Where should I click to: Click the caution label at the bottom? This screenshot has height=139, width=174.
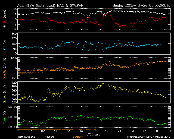[x=49, y=137]
